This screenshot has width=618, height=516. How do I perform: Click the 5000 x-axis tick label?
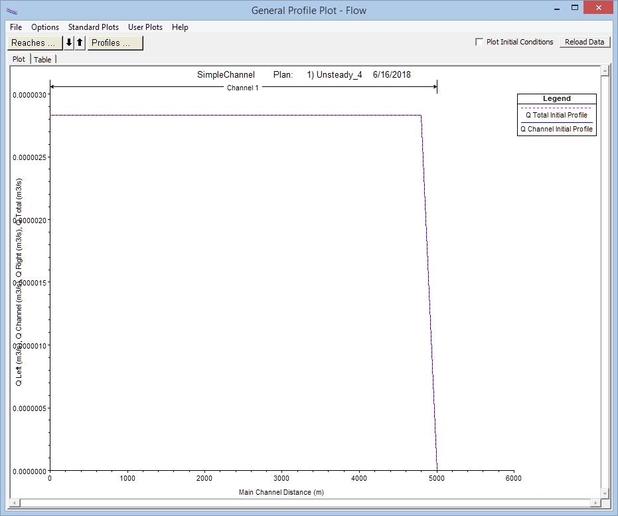[x=437, y=478]
